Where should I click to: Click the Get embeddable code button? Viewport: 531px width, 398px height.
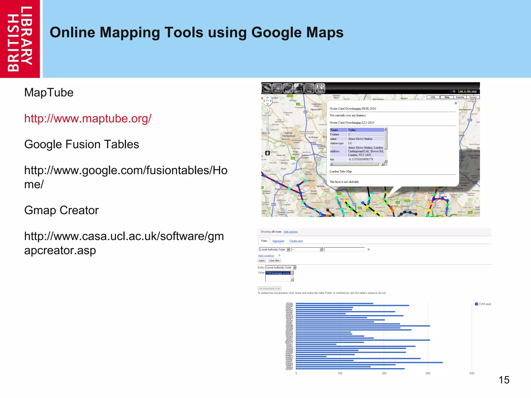(x=269, y=288)
